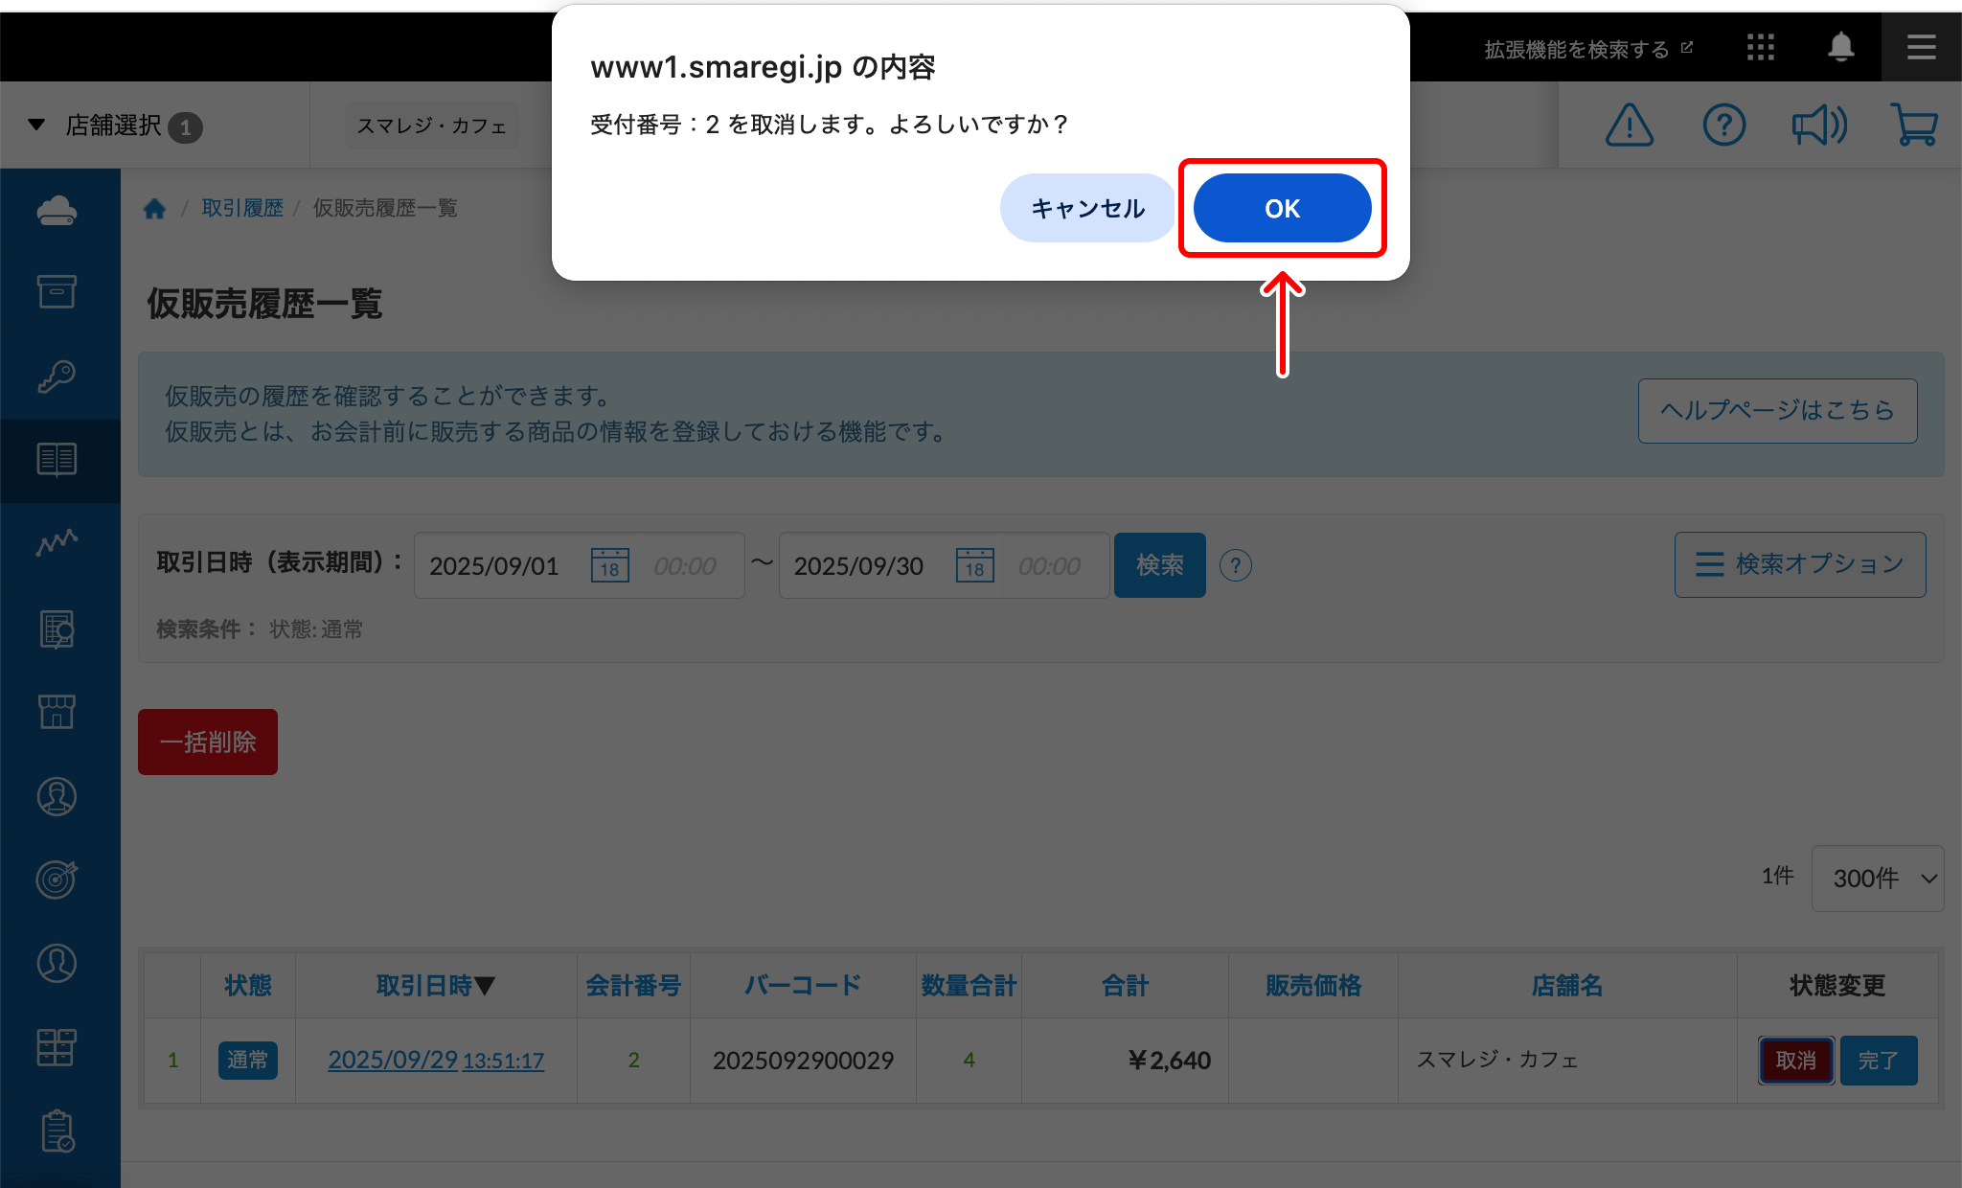Open the cloud icon in sidebar

coord(57,210)
